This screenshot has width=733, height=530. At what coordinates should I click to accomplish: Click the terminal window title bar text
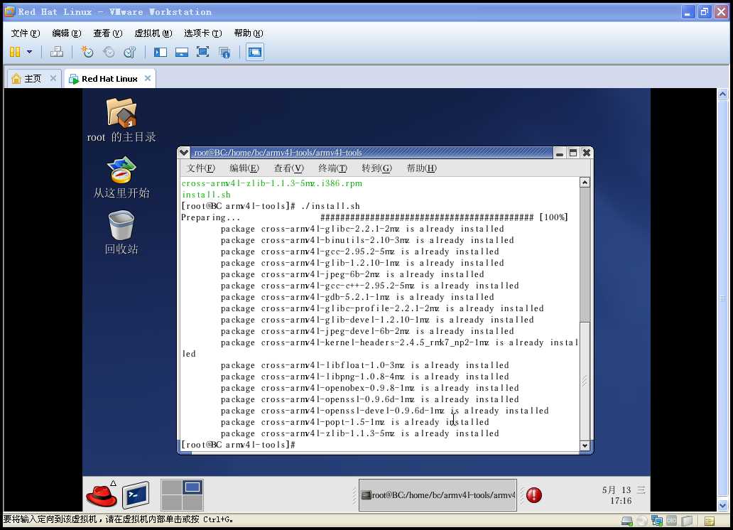pyautogui.click(x=278, y=153)
